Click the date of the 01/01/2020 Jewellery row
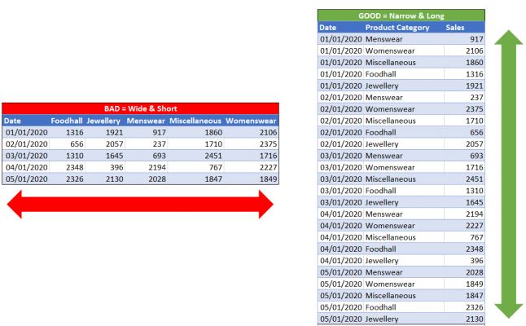526x326 pixels. (x=341, y=86)
